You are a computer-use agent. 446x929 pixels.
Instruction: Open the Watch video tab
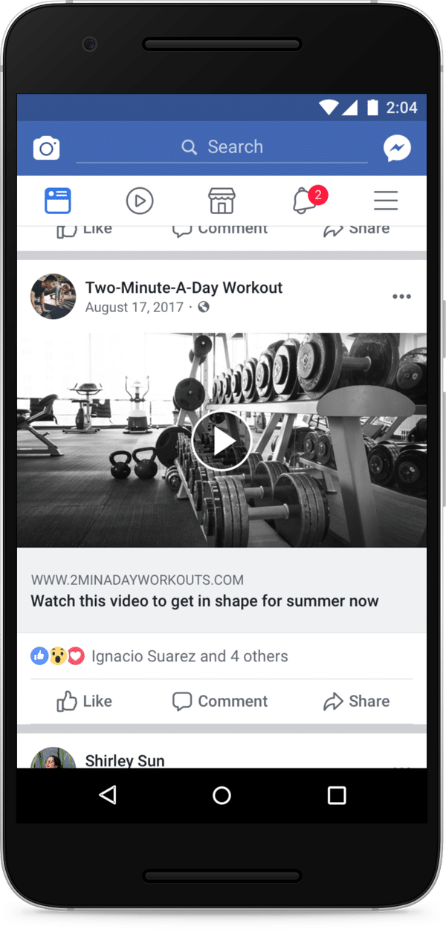pyautogui.click(x=140, y=201)
